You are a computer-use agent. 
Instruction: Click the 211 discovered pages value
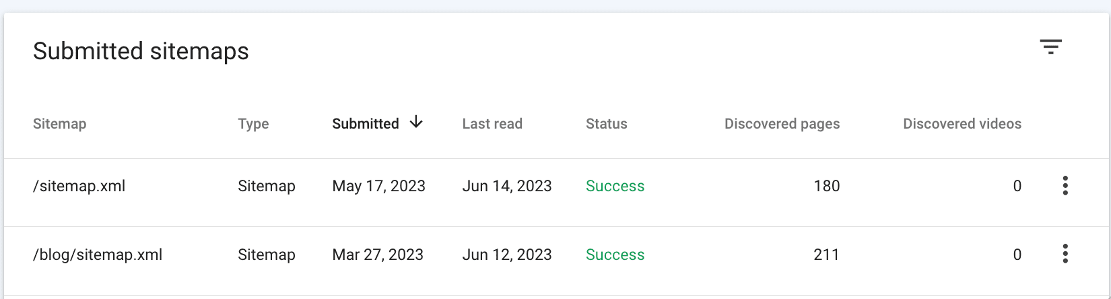point(827,255)
